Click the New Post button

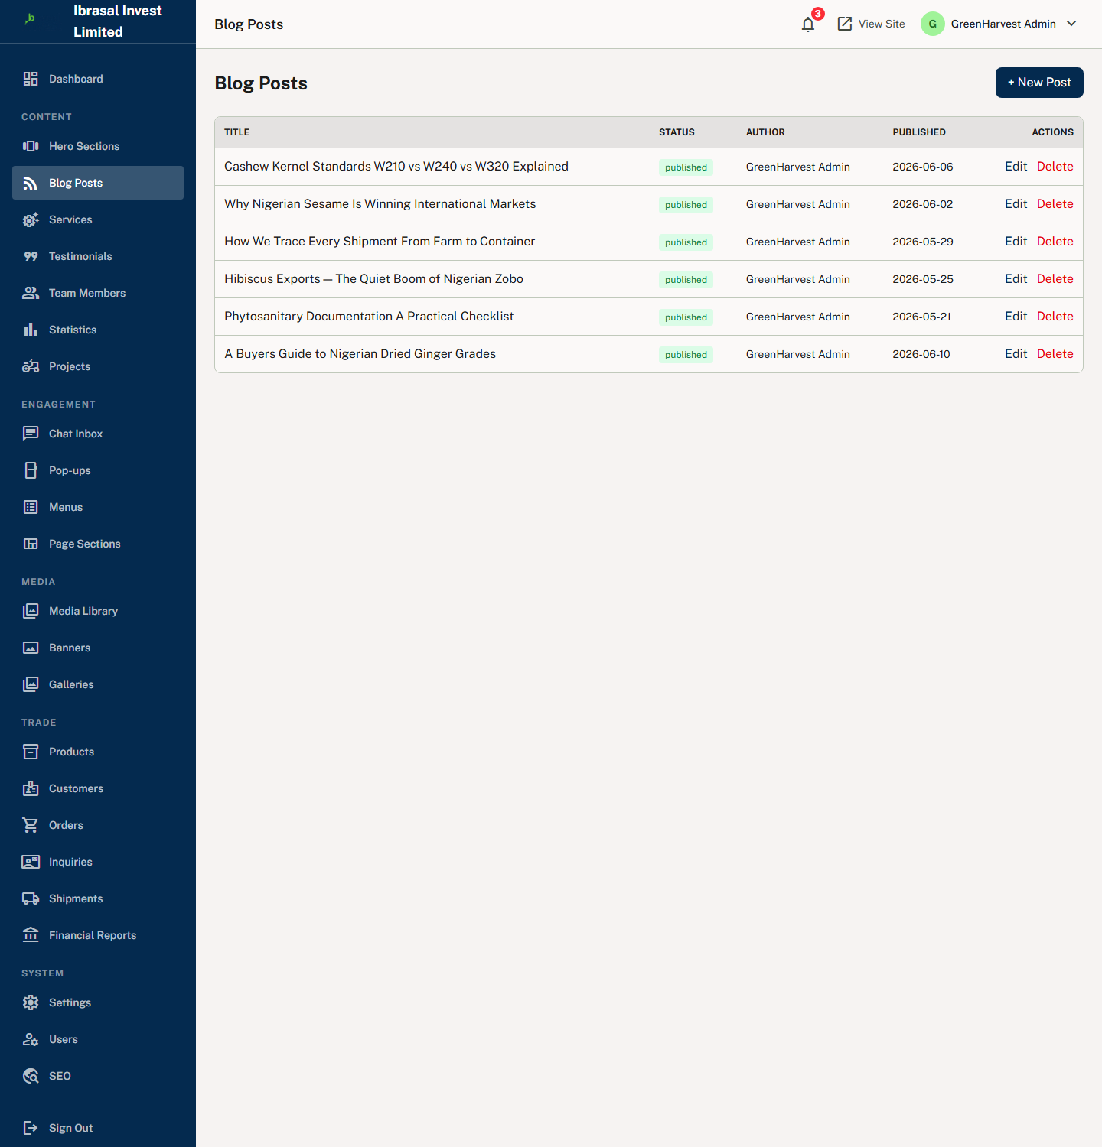coord(1039,83)
